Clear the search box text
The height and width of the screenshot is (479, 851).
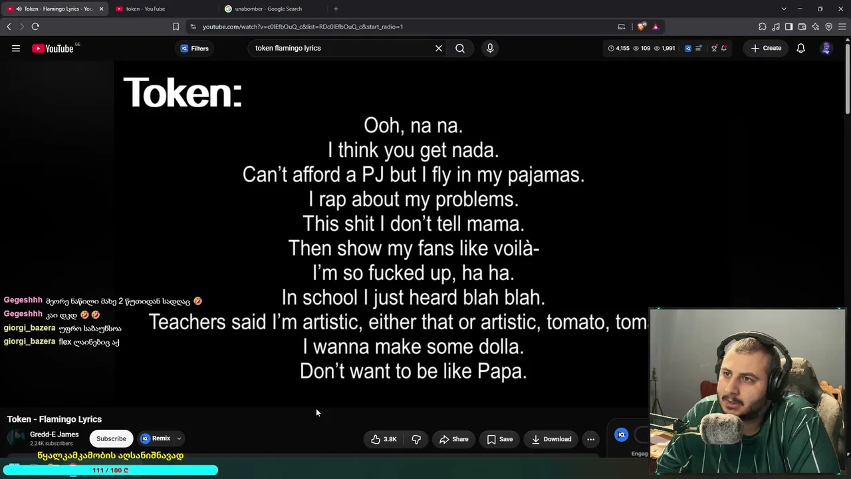[x=439, y=48]
